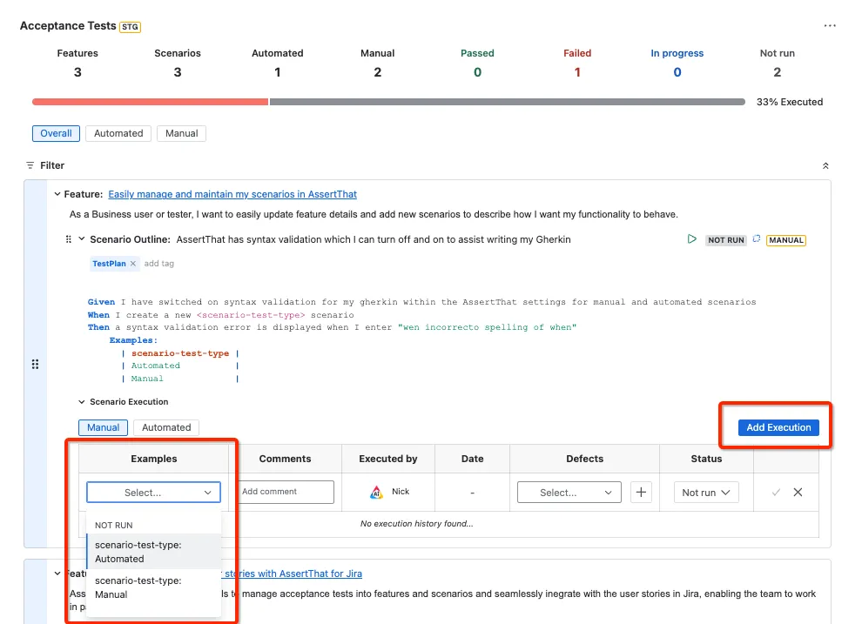Grab the drag handle beside Scenario Outline
The height and width of the screenshot is (624, 862).
click(68, 239)
